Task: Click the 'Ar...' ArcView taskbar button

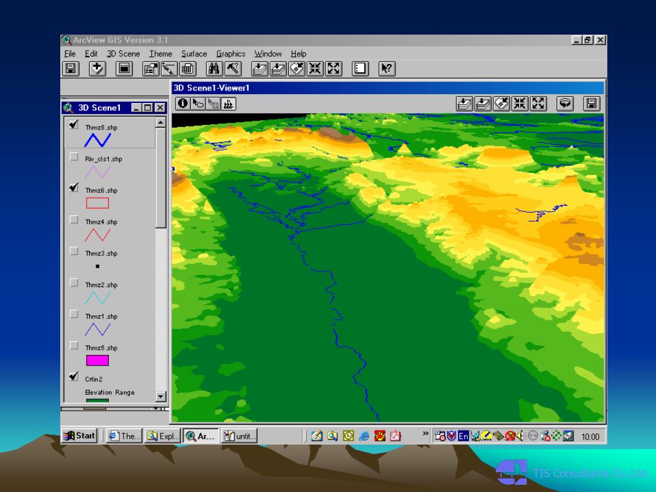Action: 201,436
